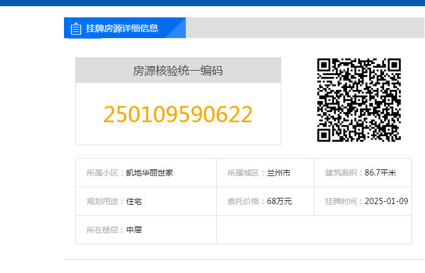Click the clipboard icon in the header
The height and width of the screenshot is (273, 425).
pyautogui.click(x=76, y=29)
